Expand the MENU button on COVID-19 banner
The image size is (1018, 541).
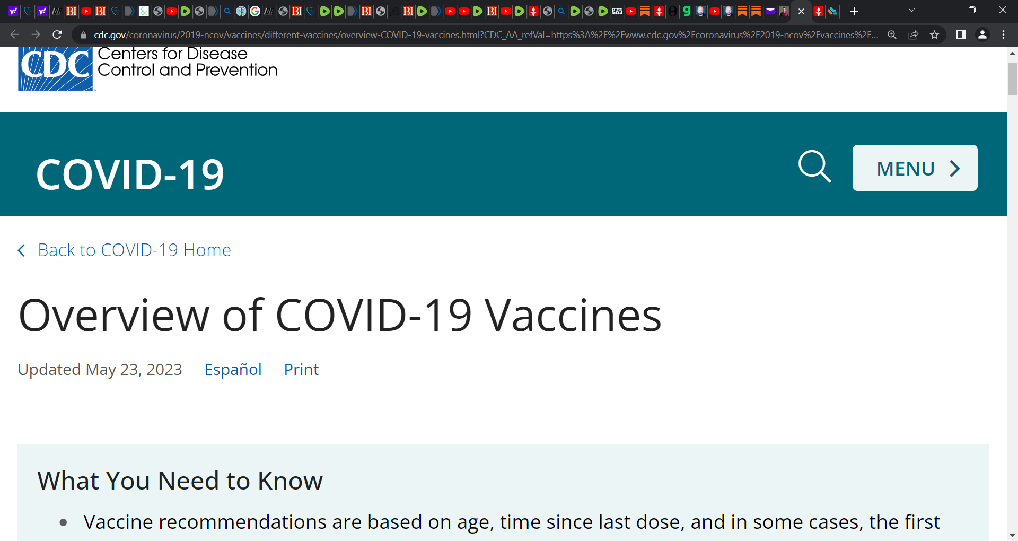tap(915, 168)
